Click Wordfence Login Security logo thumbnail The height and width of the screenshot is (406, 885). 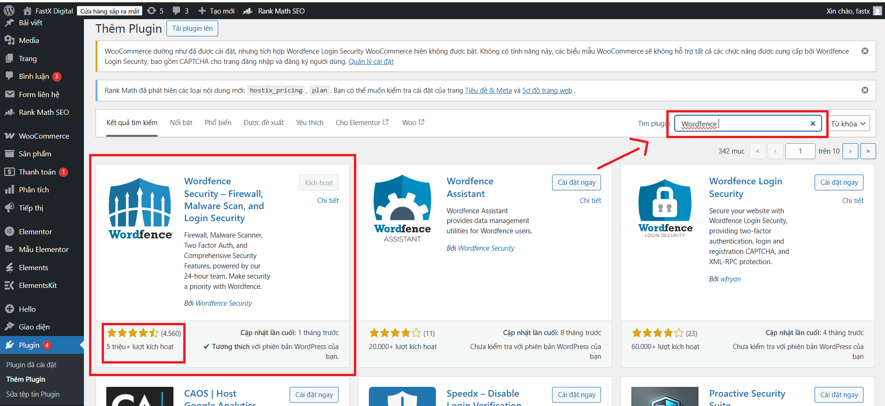665,208
